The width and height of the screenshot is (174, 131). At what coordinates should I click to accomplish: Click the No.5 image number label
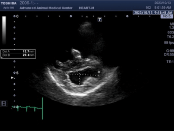click(x=167, y=16)
